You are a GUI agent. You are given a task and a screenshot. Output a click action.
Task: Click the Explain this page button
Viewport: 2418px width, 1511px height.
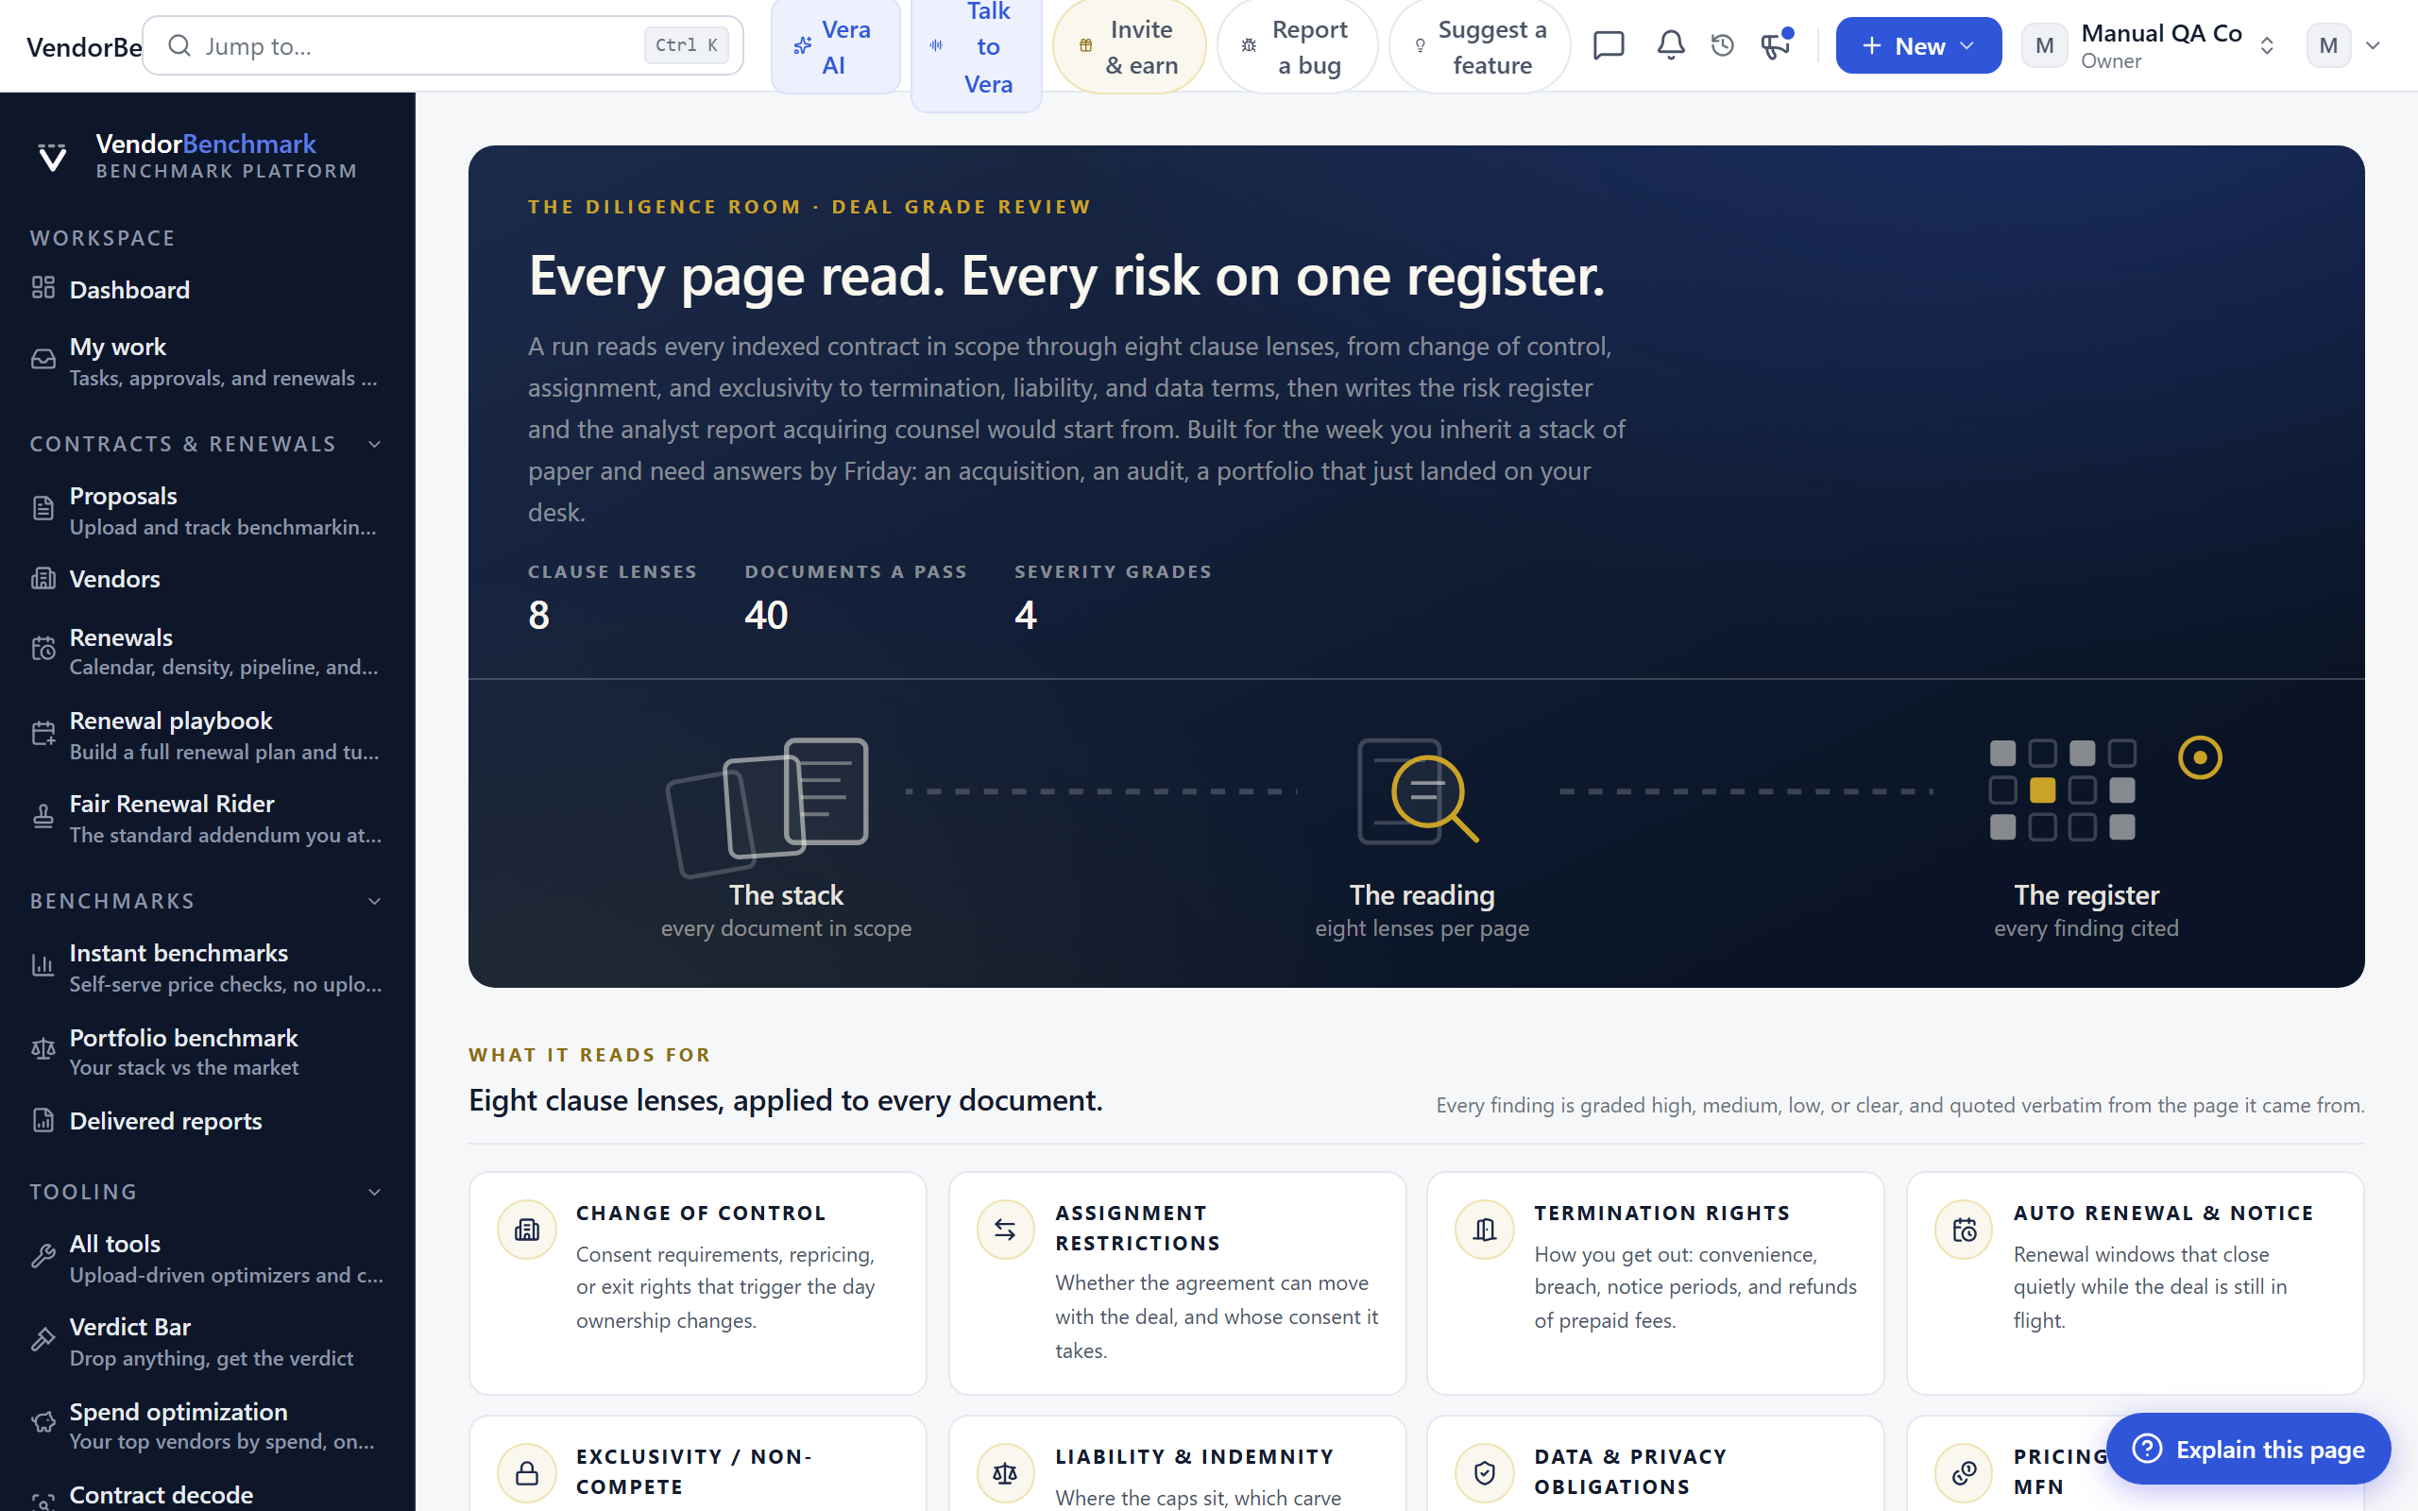2248,1449
